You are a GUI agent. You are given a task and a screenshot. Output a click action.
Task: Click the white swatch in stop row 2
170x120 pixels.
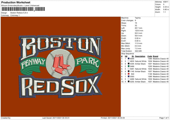pos(129,61)
